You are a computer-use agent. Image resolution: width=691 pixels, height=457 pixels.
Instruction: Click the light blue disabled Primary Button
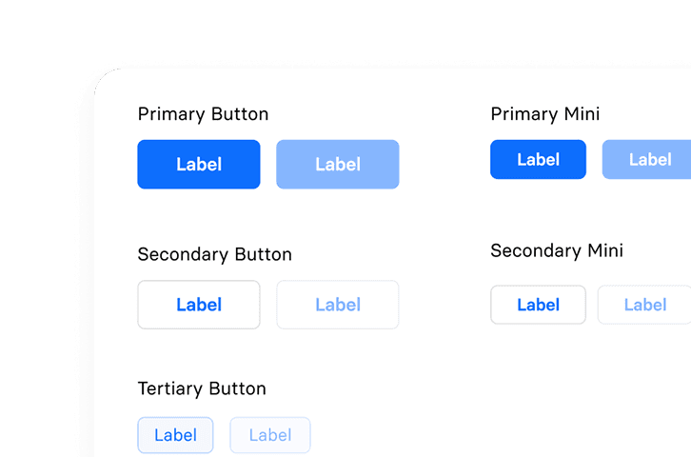(338, 165)
